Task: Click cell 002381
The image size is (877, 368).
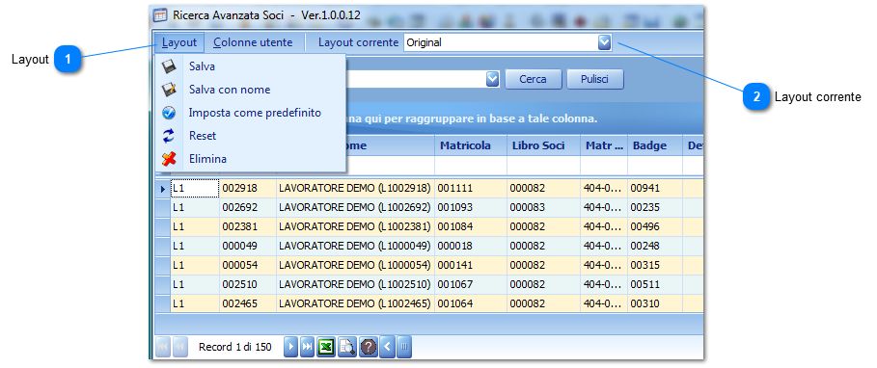Action: click(x=248, y=226)
